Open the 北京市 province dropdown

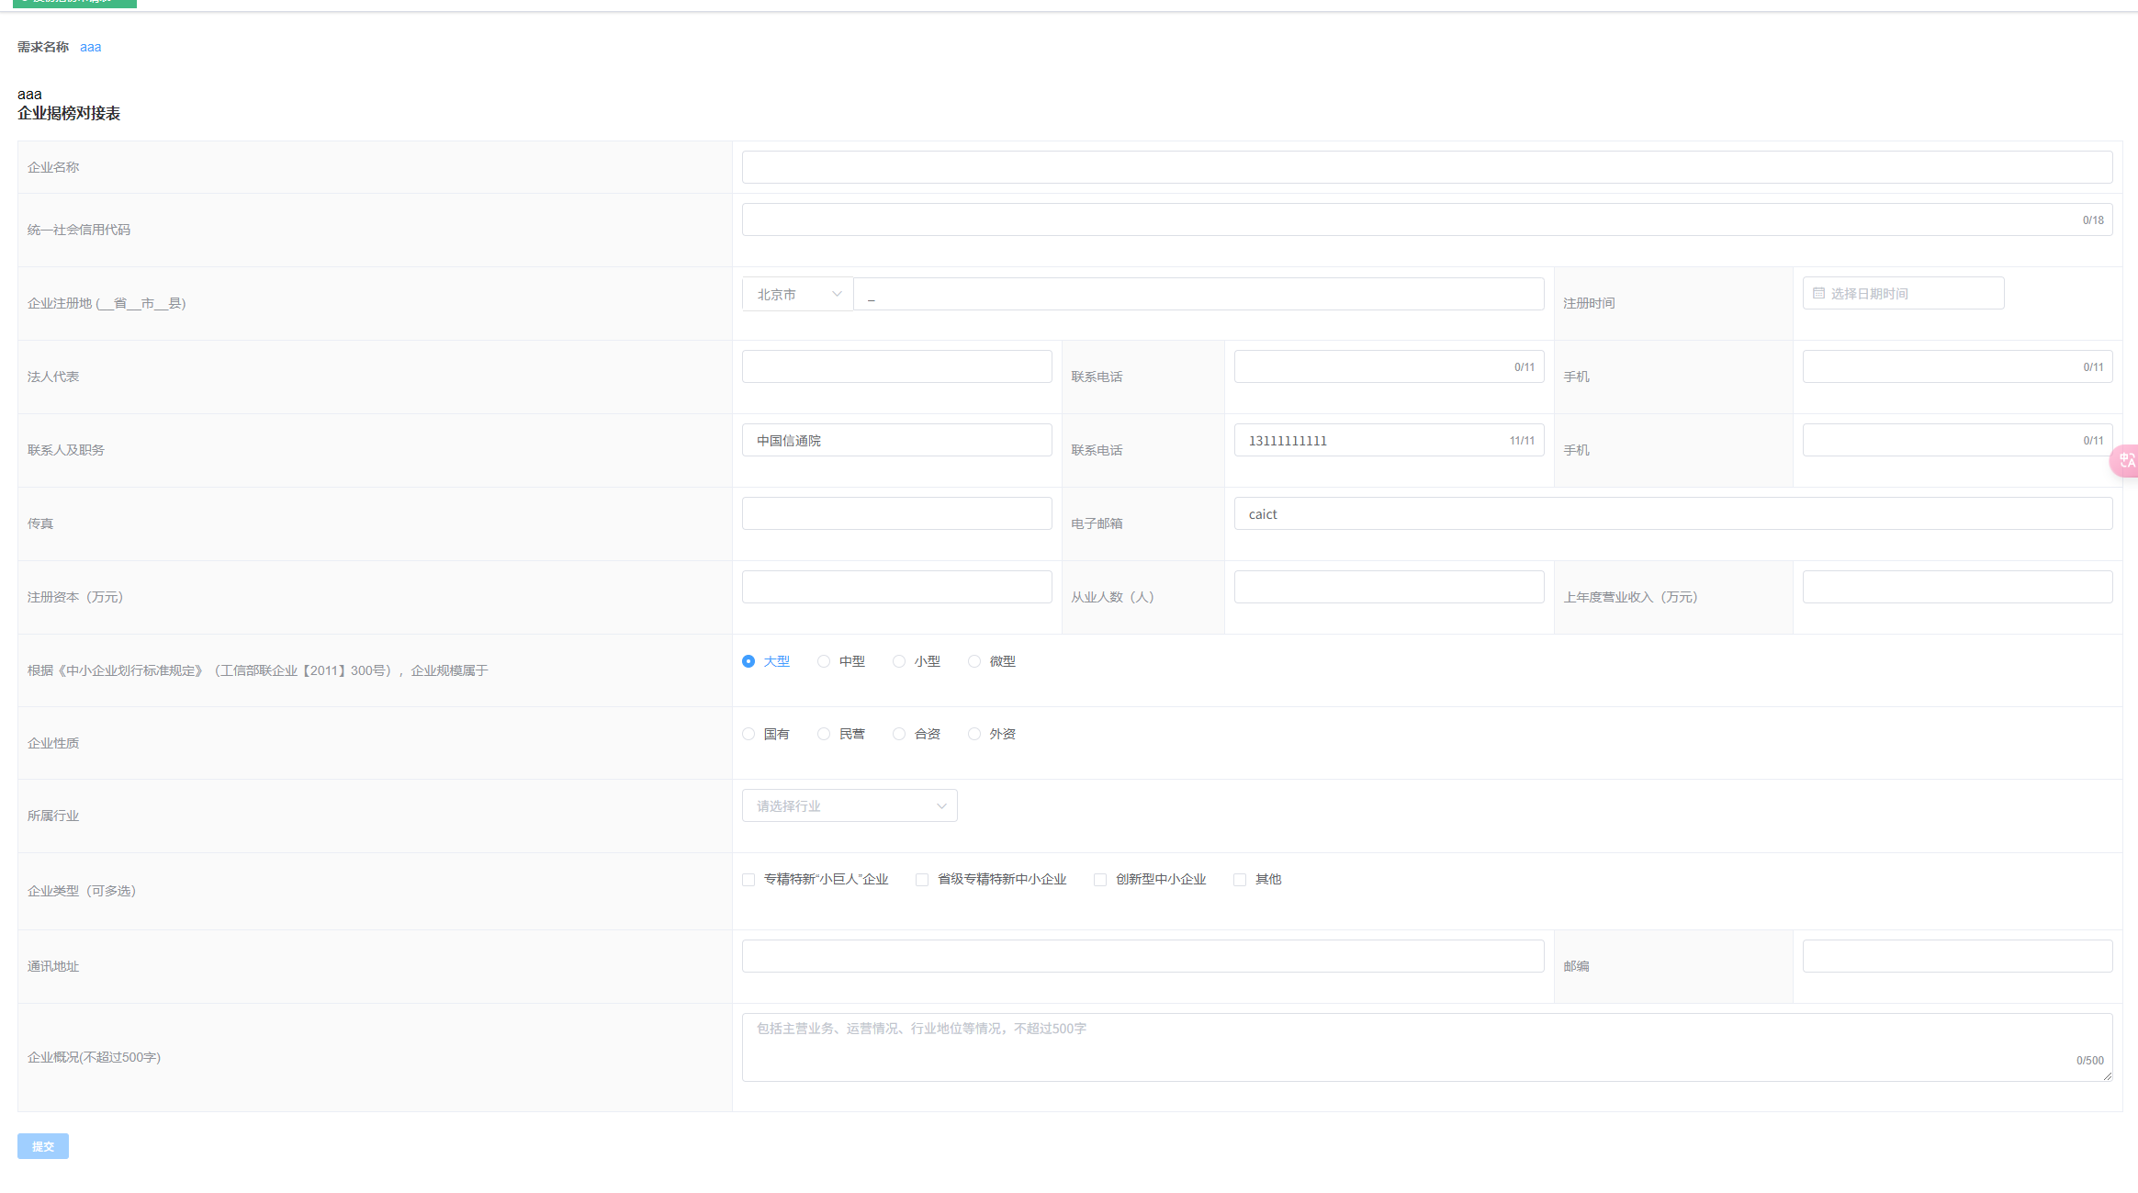pos(797,294)
